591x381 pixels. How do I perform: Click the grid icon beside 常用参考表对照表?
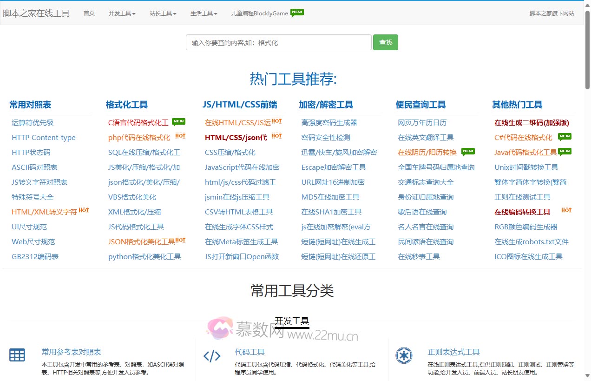17,355
